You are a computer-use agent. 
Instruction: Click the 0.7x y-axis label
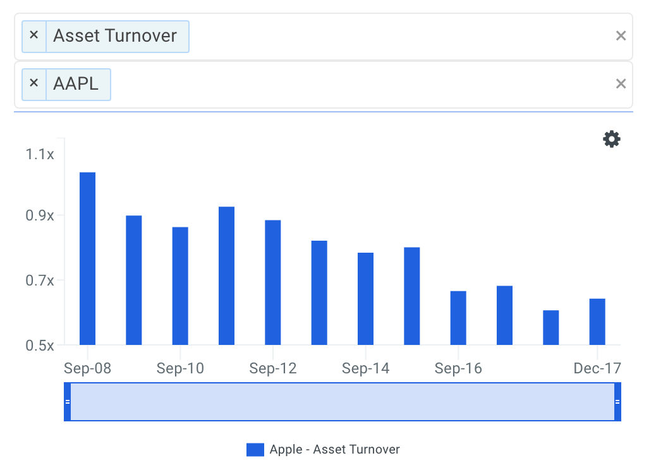pyautogui.click(x=40, y=280)
